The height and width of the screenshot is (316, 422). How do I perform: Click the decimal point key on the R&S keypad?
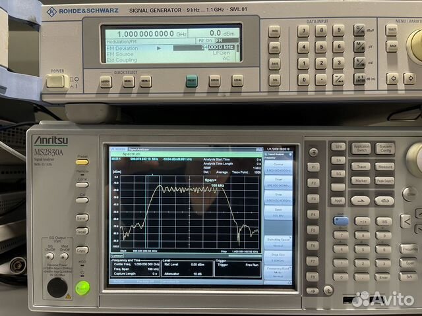321,80
